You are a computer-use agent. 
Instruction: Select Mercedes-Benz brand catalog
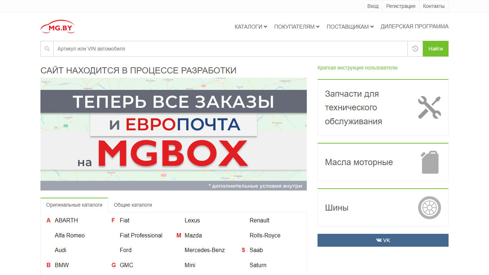click(205, 250)
